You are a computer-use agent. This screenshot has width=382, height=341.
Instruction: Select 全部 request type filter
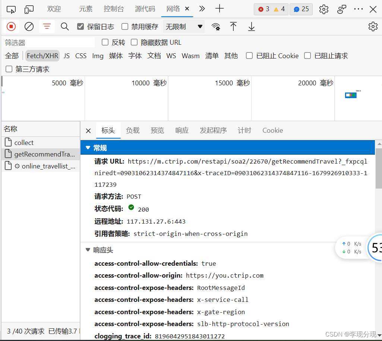(12, 56)
